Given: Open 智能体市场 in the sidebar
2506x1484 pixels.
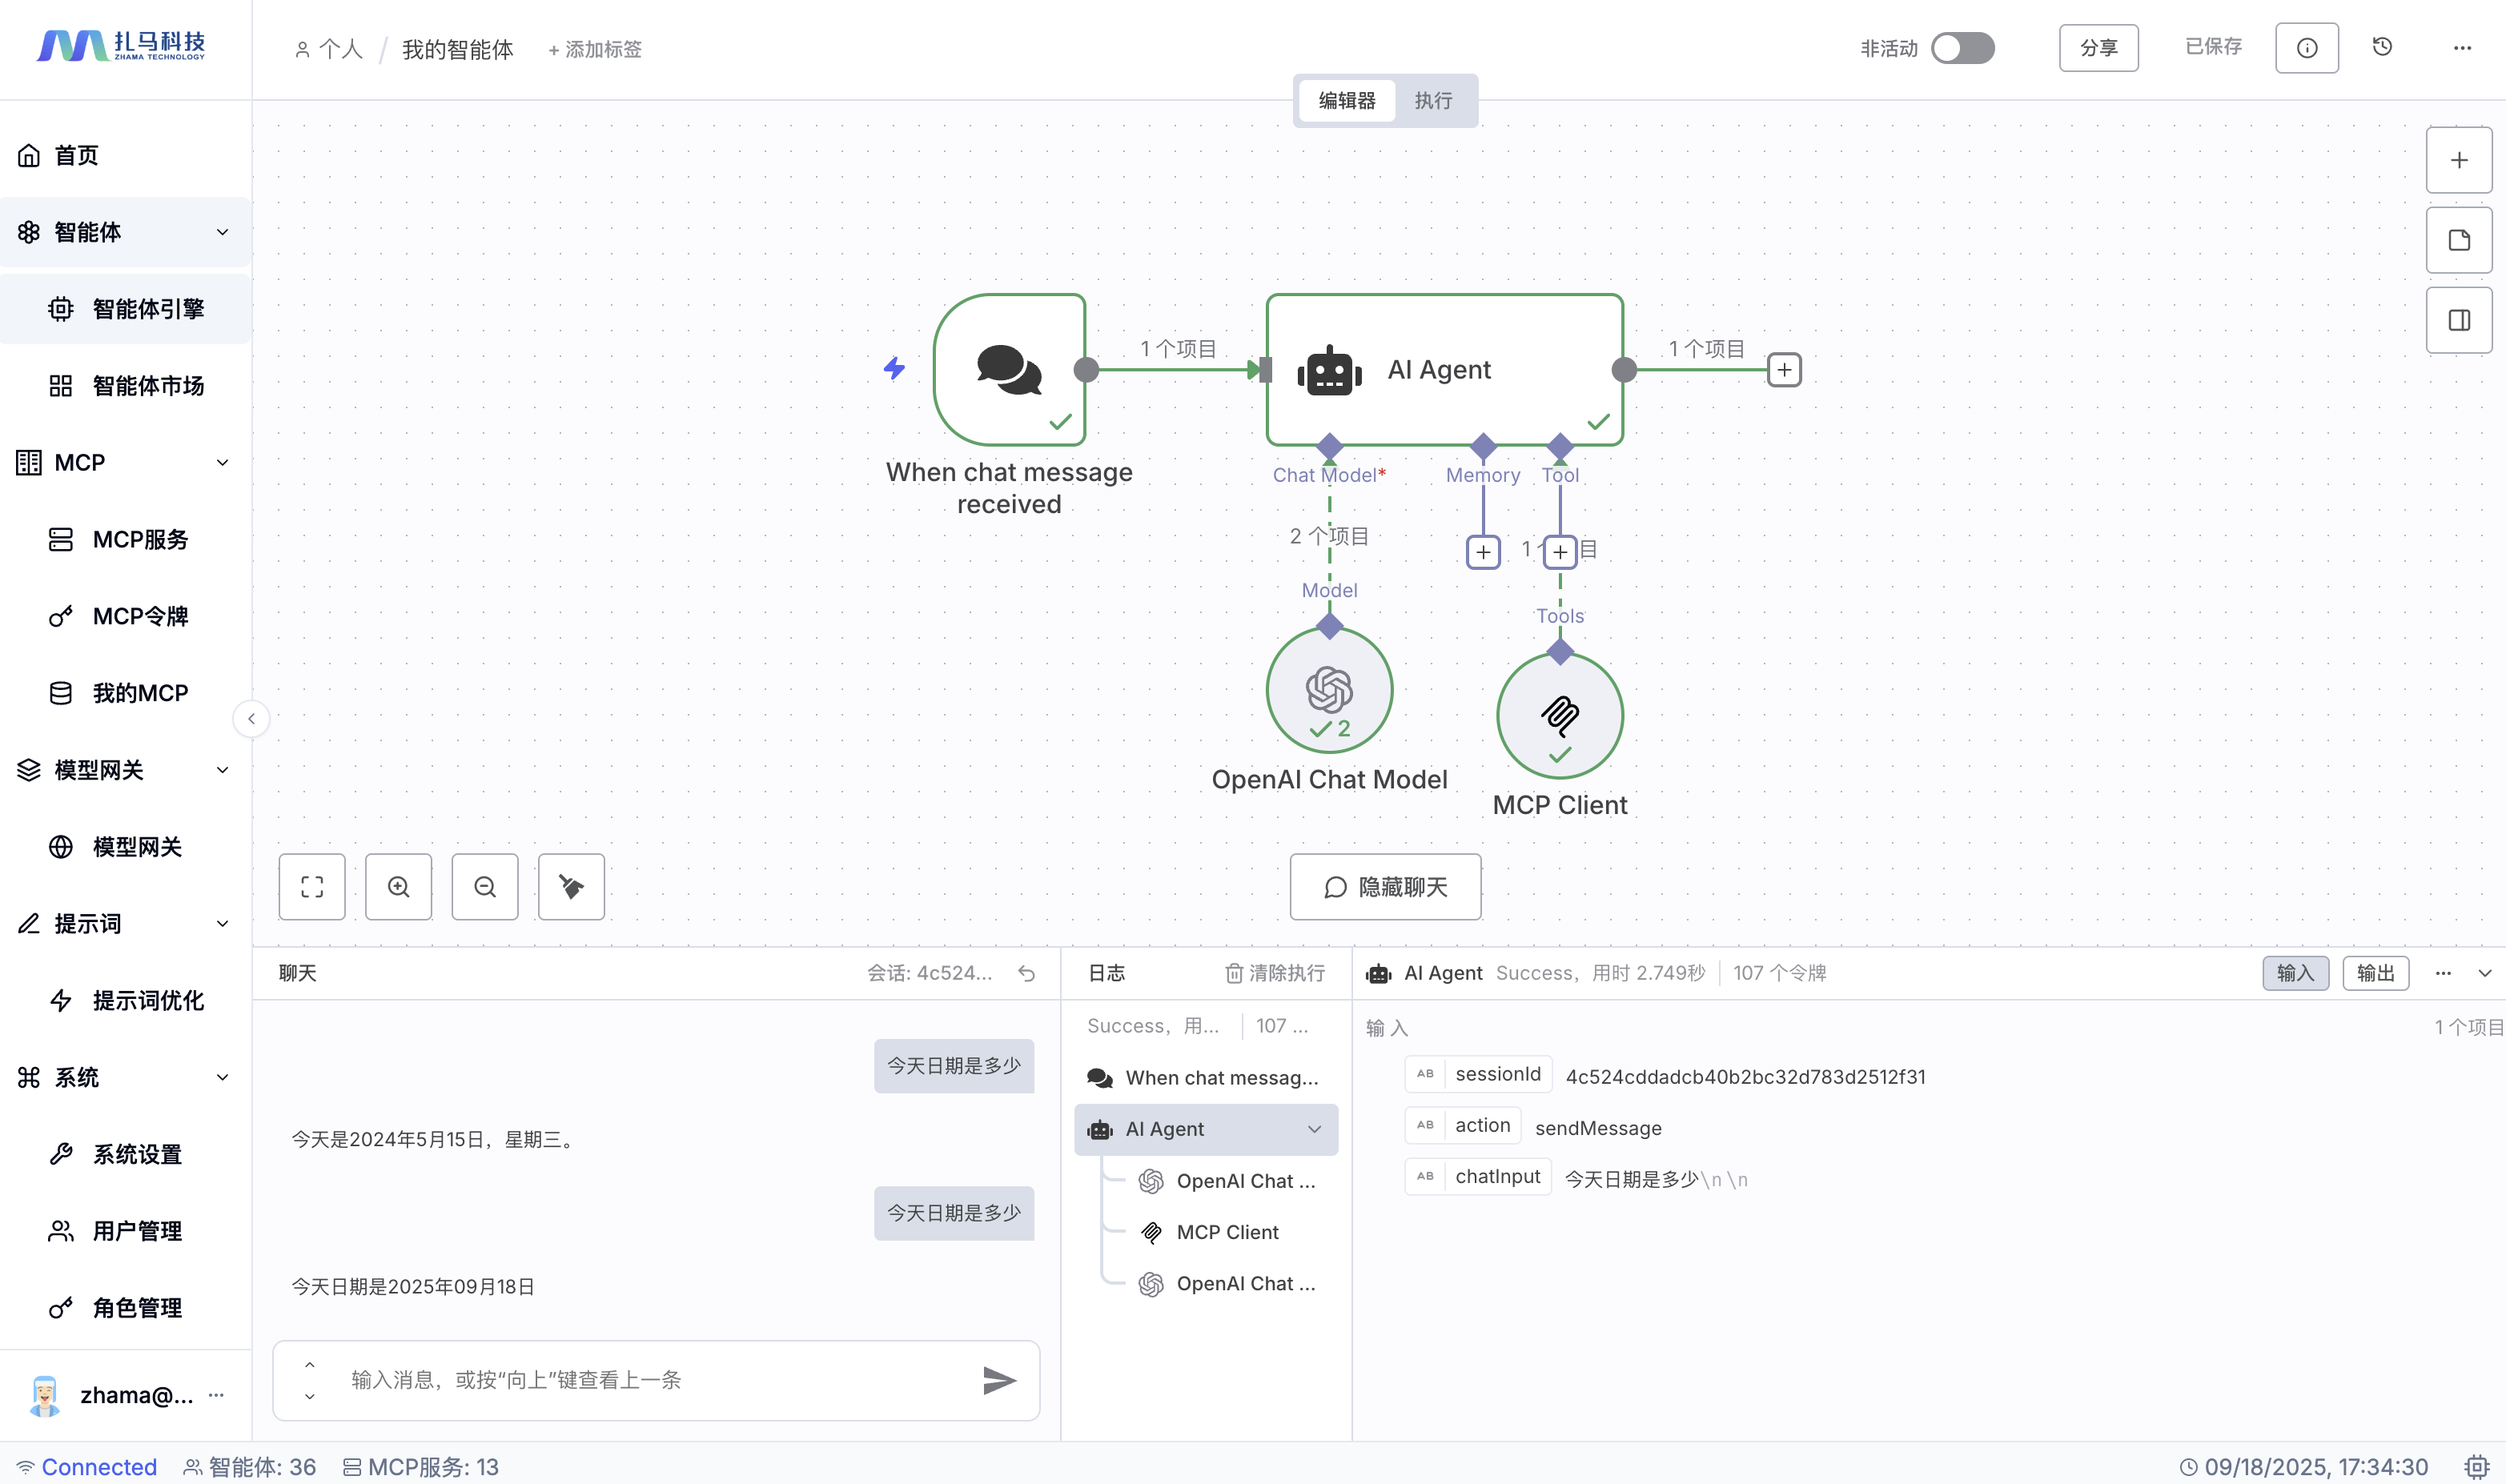Looking at the screenshot, I should (x=147, y=386).
